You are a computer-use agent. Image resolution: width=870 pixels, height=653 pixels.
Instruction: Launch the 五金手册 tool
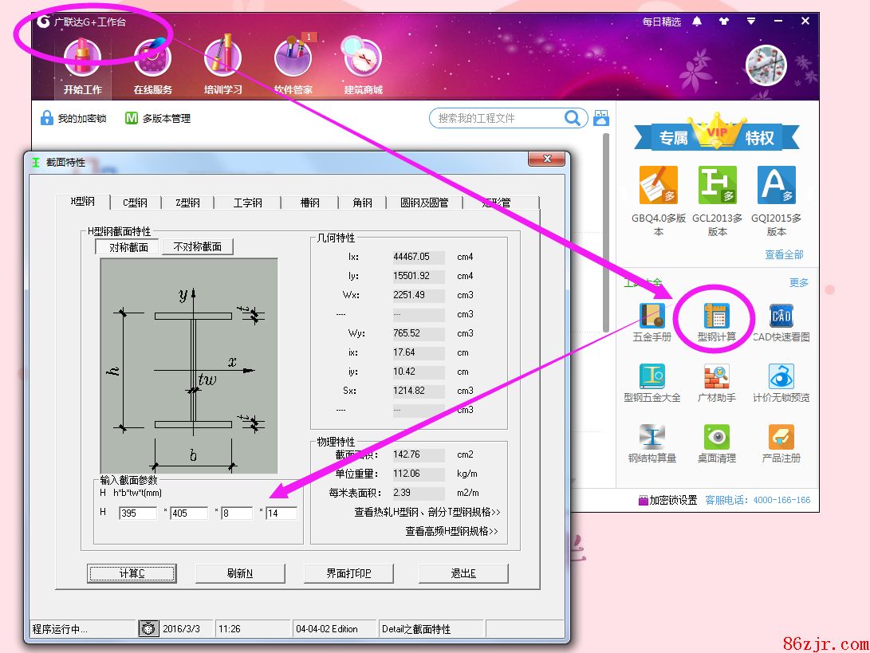(652, 317)
